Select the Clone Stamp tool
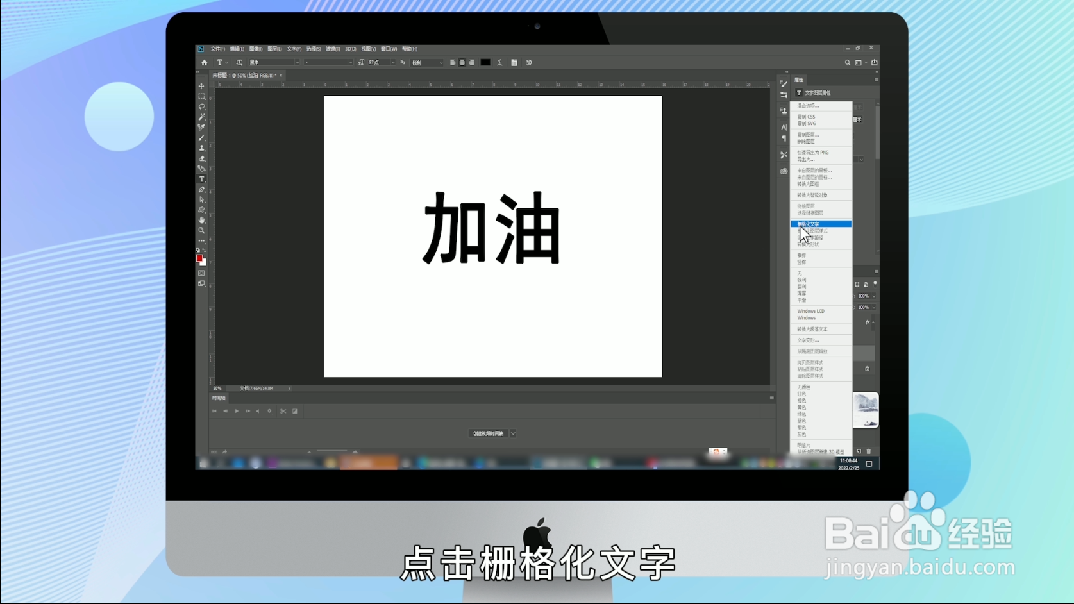1074x604 pixels. pyautogui.click(x=202, y=147)
